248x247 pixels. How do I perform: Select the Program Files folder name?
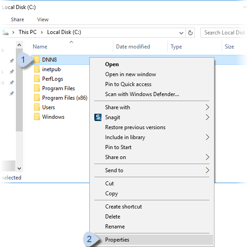coord(58,88)
